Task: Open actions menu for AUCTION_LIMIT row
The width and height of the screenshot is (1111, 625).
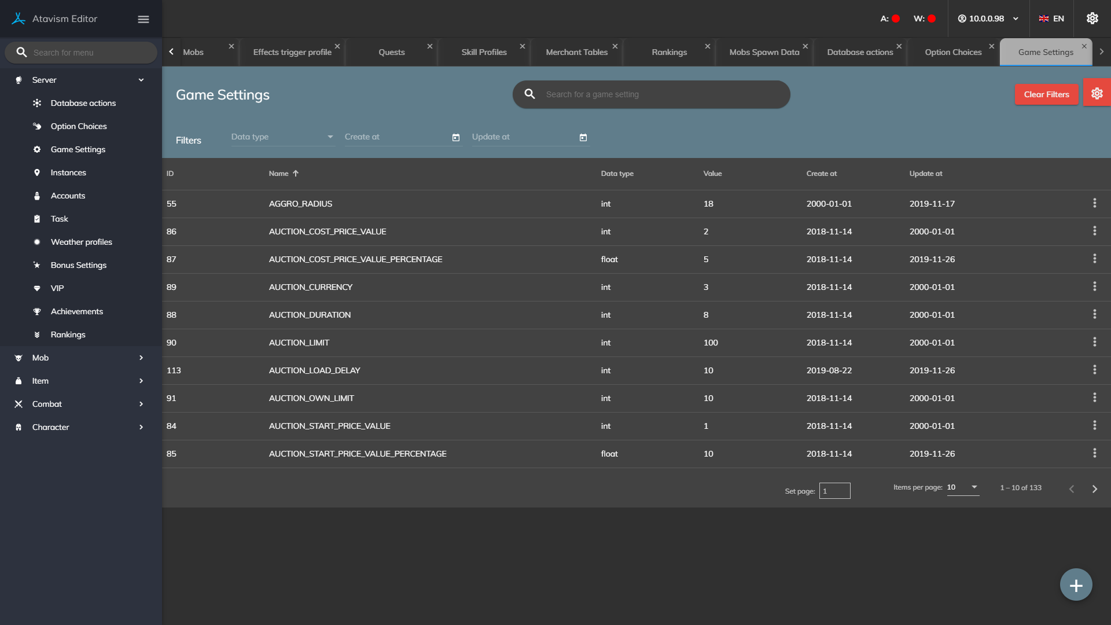Action: click(x=1094, y=342)
